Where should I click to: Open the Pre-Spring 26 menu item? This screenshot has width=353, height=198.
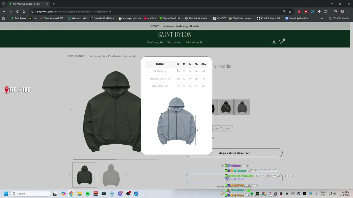point(155,42)
